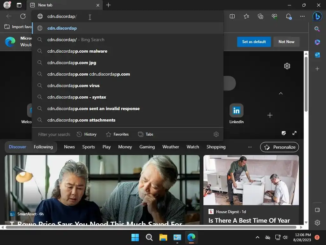Open a new tab with plus button
The image size is (326, 245).
108,5
